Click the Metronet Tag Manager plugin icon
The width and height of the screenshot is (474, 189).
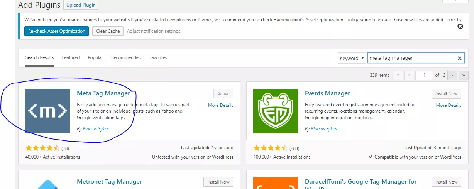[47, 183]
